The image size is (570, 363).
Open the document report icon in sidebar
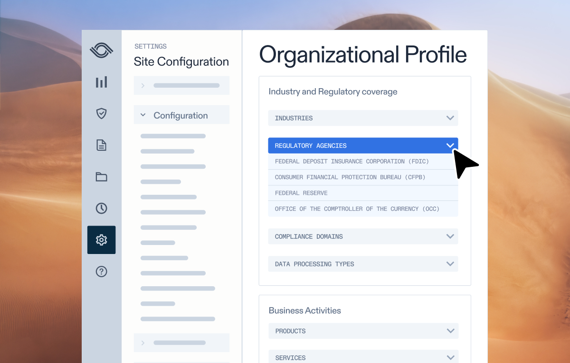coord(101,145)
